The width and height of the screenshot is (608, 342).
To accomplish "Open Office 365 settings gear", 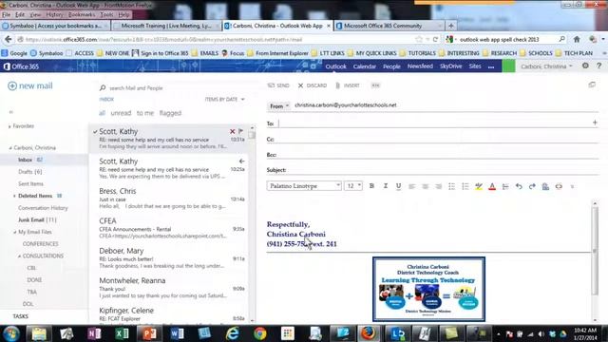I will coord(585,66).
